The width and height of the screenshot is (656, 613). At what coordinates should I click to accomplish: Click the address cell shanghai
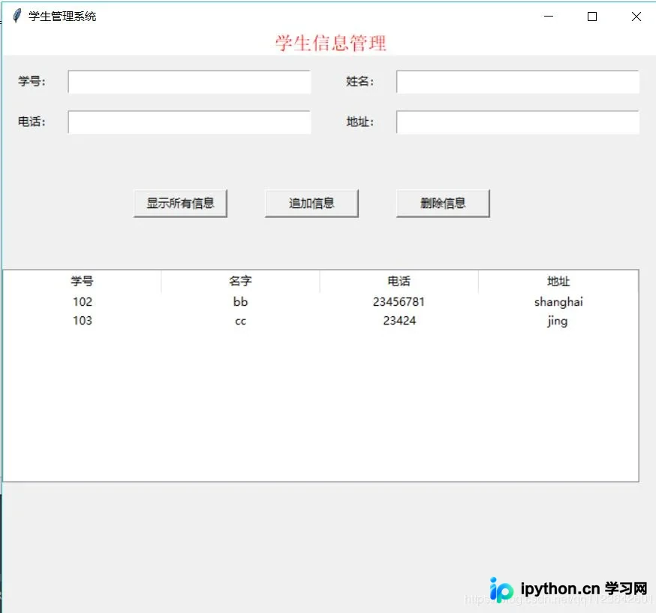point(558,302)
